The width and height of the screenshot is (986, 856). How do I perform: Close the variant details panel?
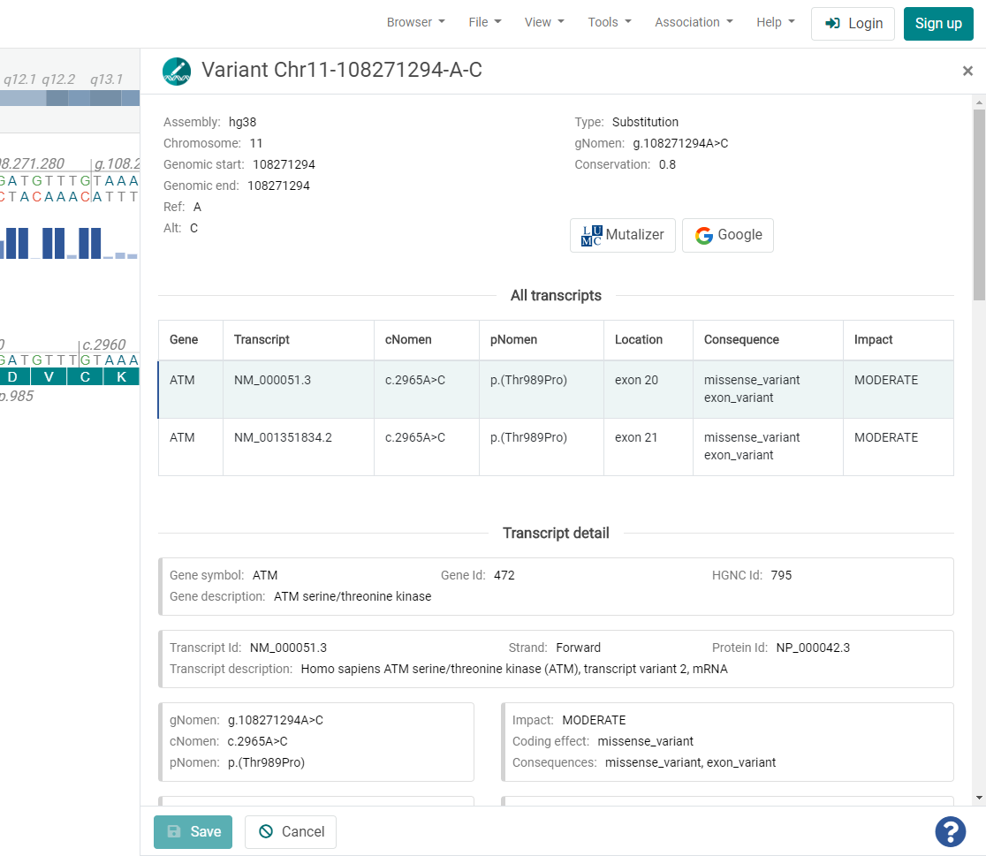967,72
